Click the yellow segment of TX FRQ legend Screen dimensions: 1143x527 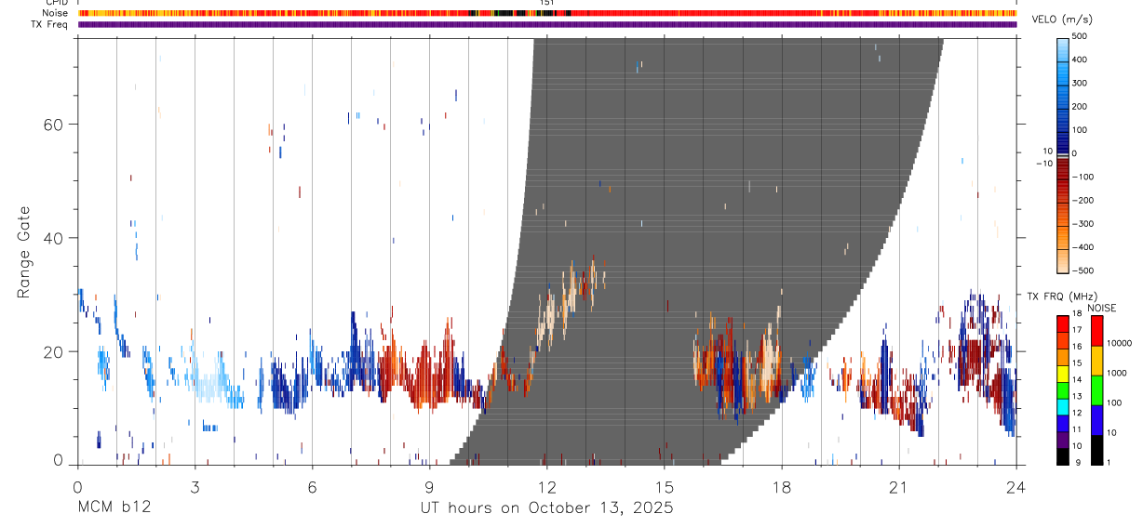[1063, 374]
